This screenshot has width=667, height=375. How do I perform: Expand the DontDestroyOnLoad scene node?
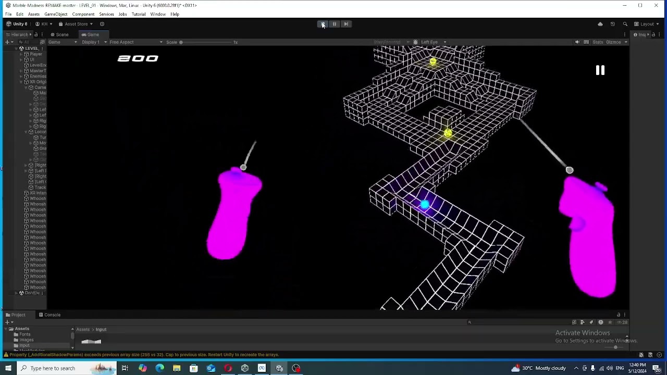[x=16, y=293]
